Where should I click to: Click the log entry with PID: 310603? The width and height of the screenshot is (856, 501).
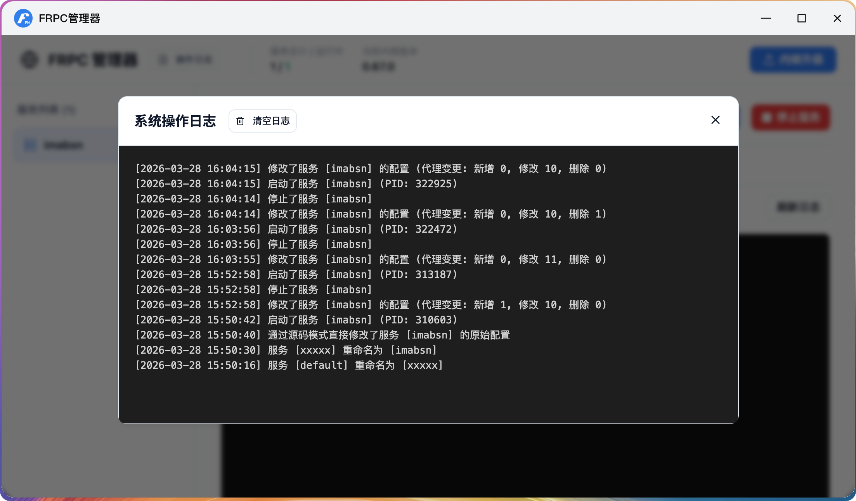(296, 320)
